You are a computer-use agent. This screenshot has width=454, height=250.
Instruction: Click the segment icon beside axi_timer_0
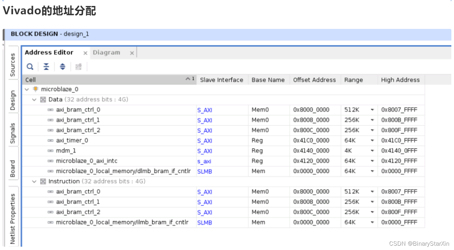point(51,141)
